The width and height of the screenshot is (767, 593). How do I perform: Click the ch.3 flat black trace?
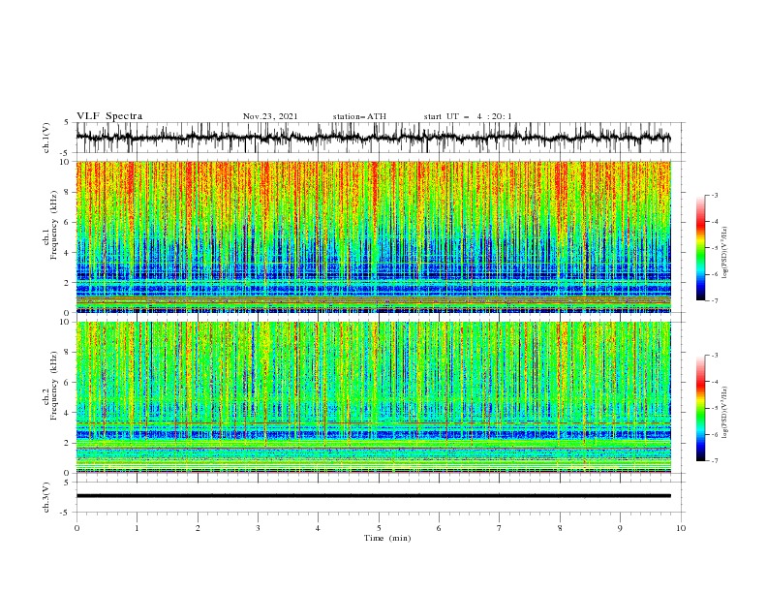[x=373, y=496]
